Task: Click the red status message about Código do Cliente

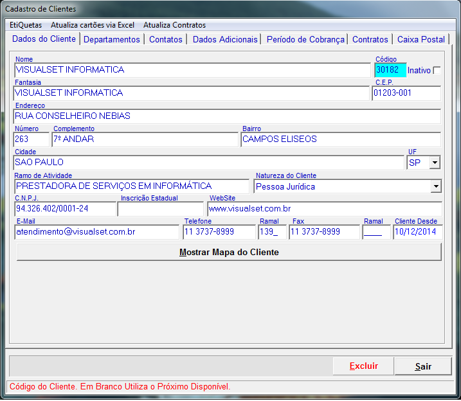Action: (120, 387)
